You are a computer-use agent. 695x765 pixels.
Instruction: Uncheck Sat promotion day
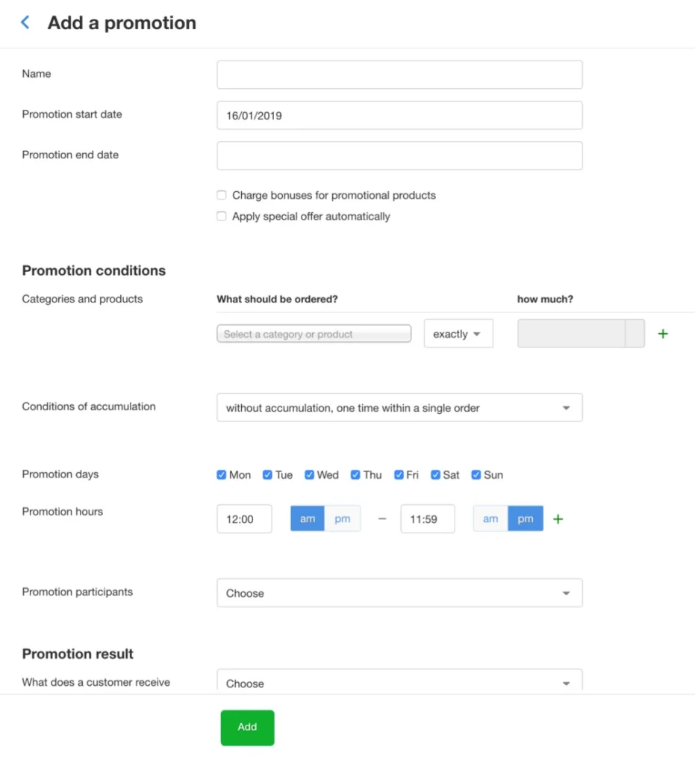tap(435, 474)
